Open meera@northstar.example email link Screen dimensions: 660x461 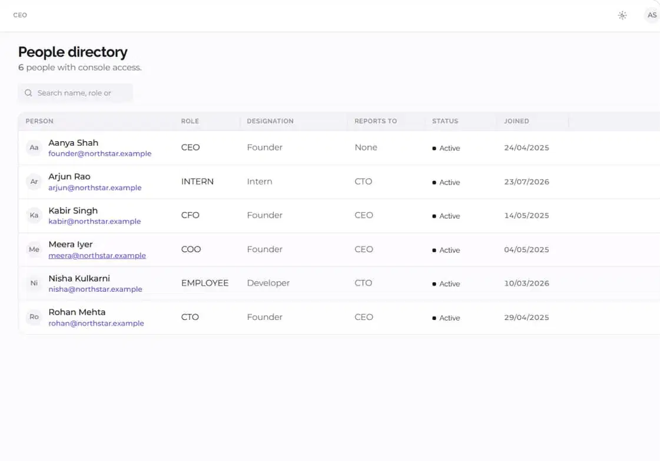pyautogui.click(x=97, y=256)
